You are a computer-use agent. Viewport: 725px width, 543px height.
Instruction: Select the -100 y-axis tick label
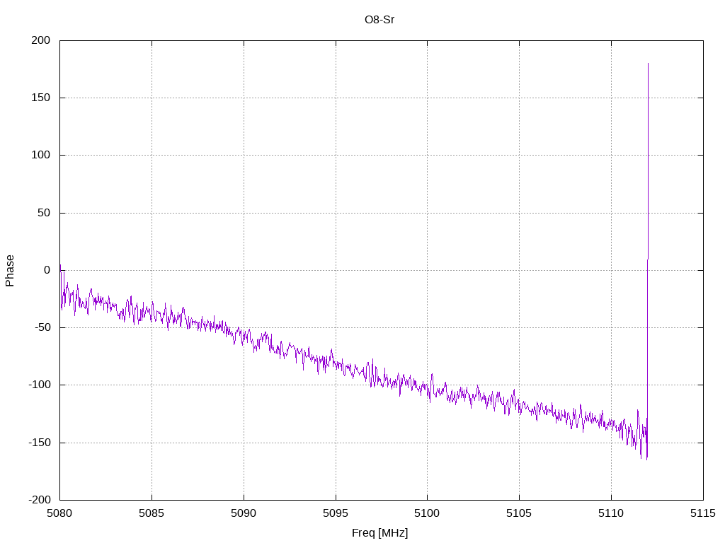coord(40,385)
